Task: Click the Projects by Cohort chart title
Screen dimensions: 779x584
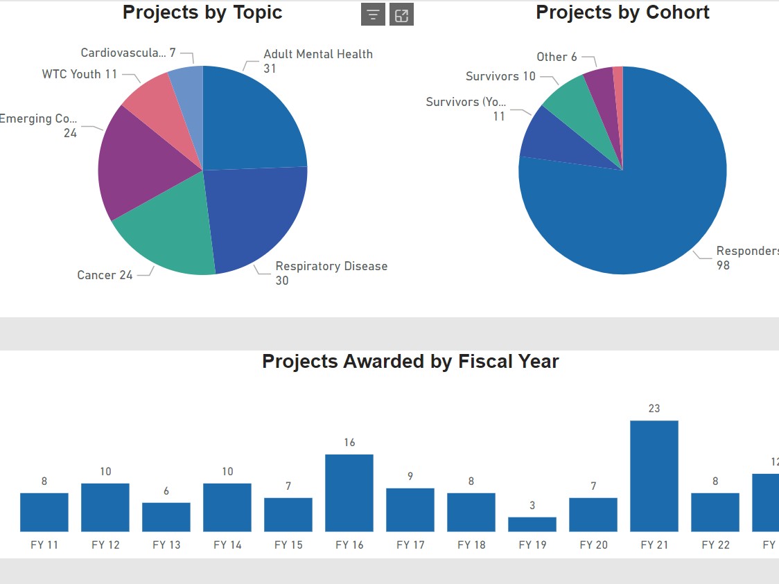Action: (x=622, y=12)
